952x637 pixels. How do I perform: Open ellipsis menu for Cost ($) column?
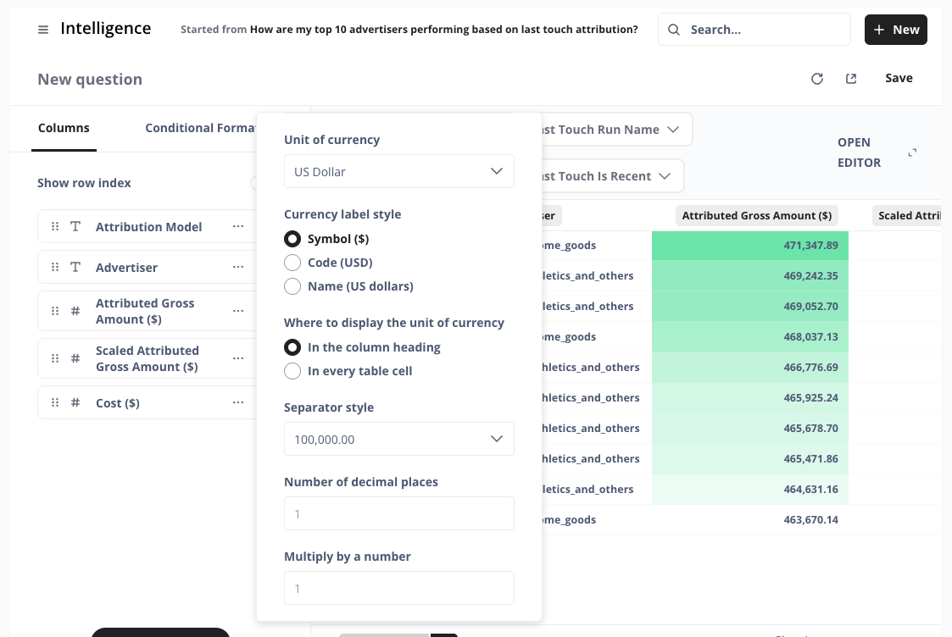[238, 403]
